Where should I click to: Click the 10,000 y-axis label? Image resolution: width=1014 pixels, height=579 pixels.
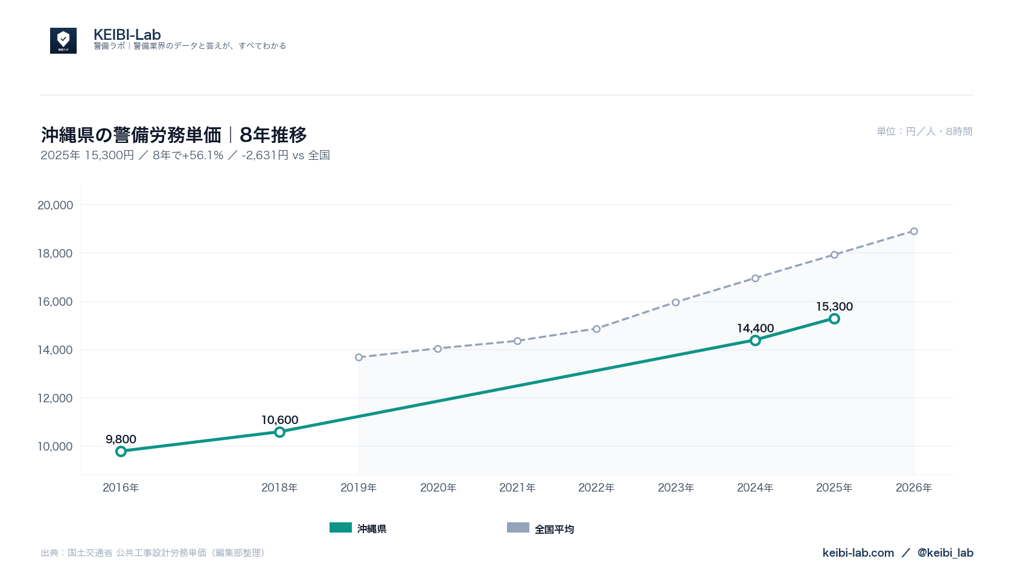[55, 446]
